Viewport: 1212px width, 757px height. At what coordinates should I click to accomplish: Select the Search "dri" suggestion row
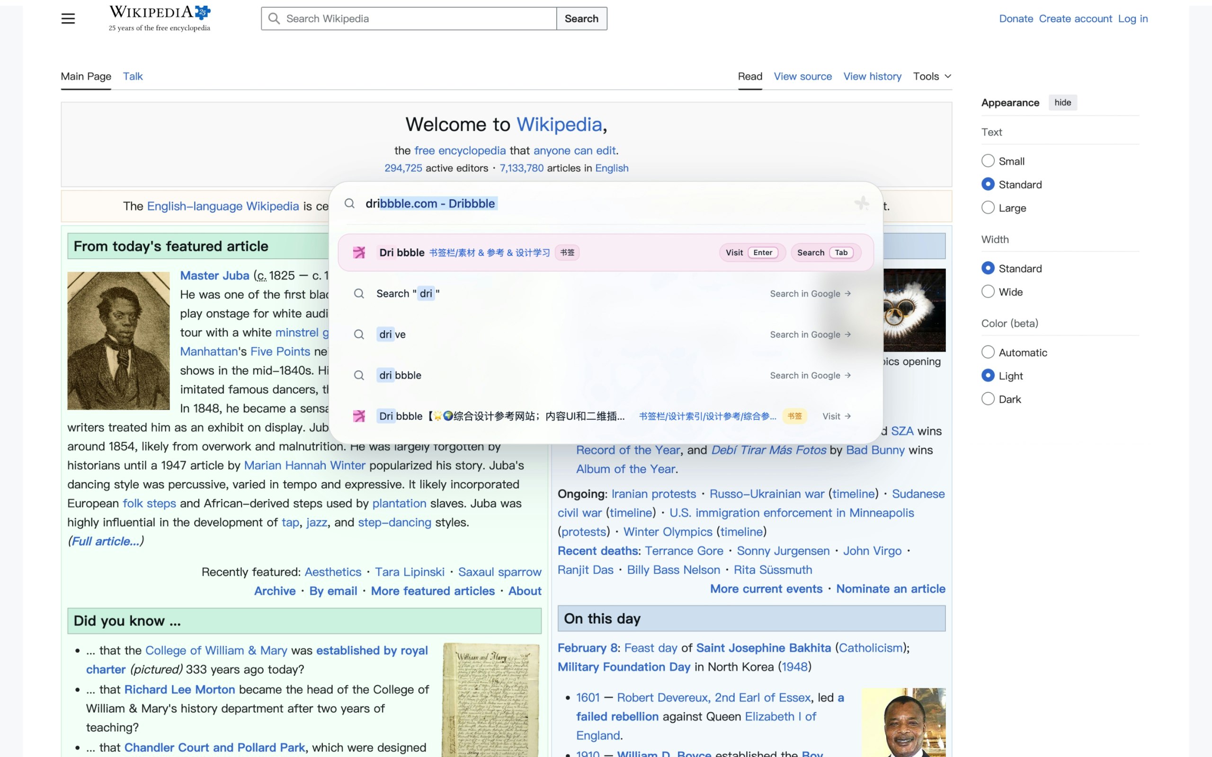point(606,293)
